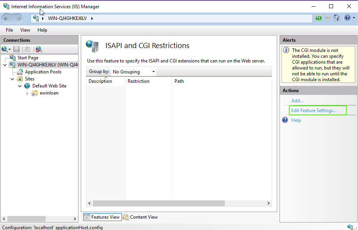The width and height of the screenshot is (358, 230).
Task: Open the Group by dropdown
Action: click(134, 72)
